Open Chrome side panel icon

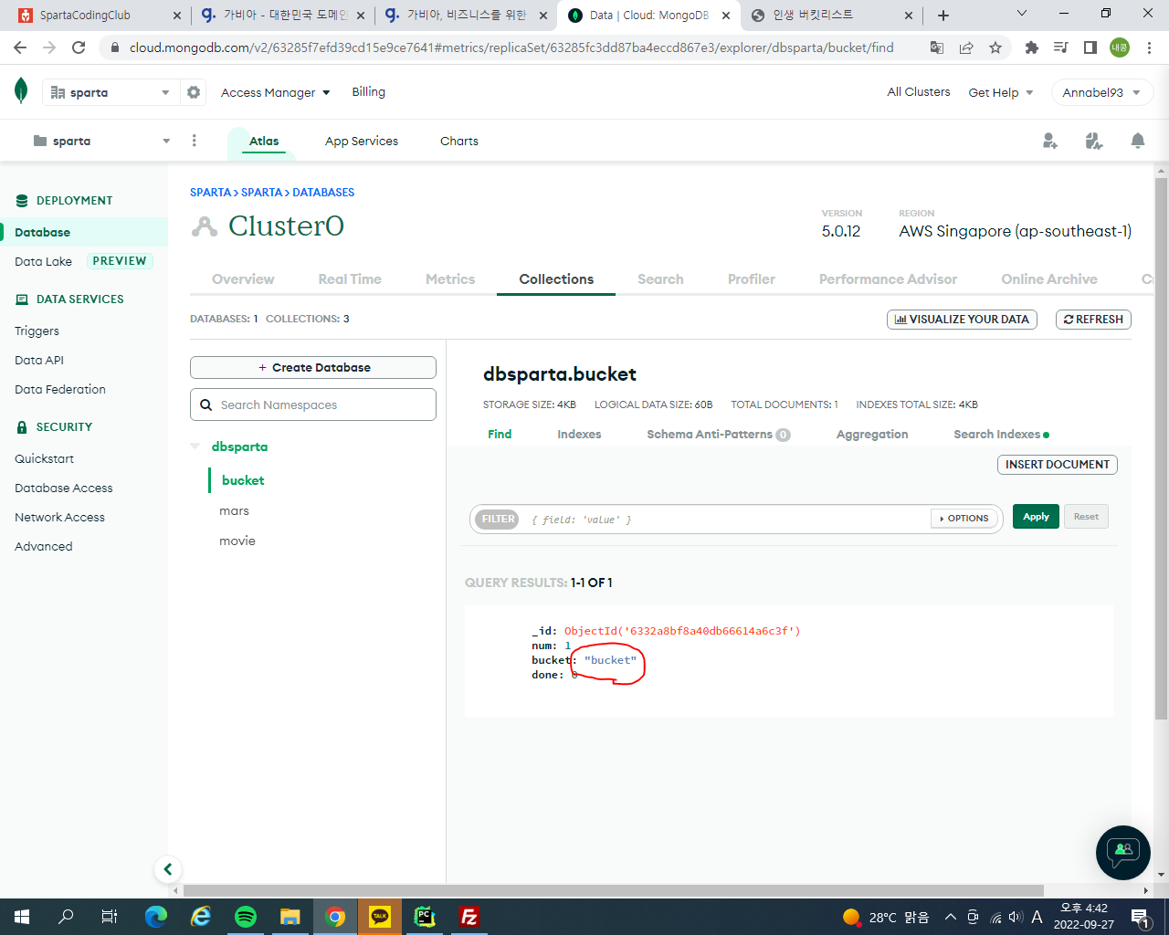click(x=1090, y=47)
